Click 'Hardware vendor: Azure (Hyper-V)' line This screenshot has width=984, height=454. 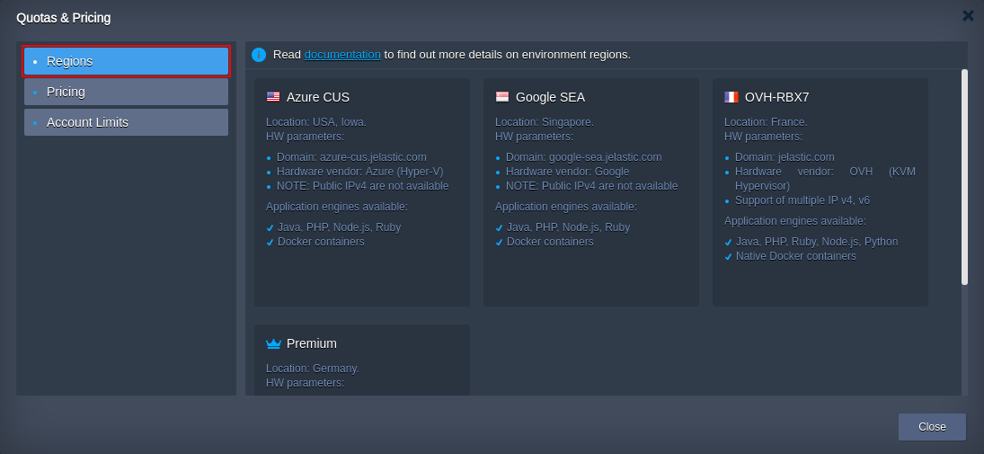coord(360,172)
